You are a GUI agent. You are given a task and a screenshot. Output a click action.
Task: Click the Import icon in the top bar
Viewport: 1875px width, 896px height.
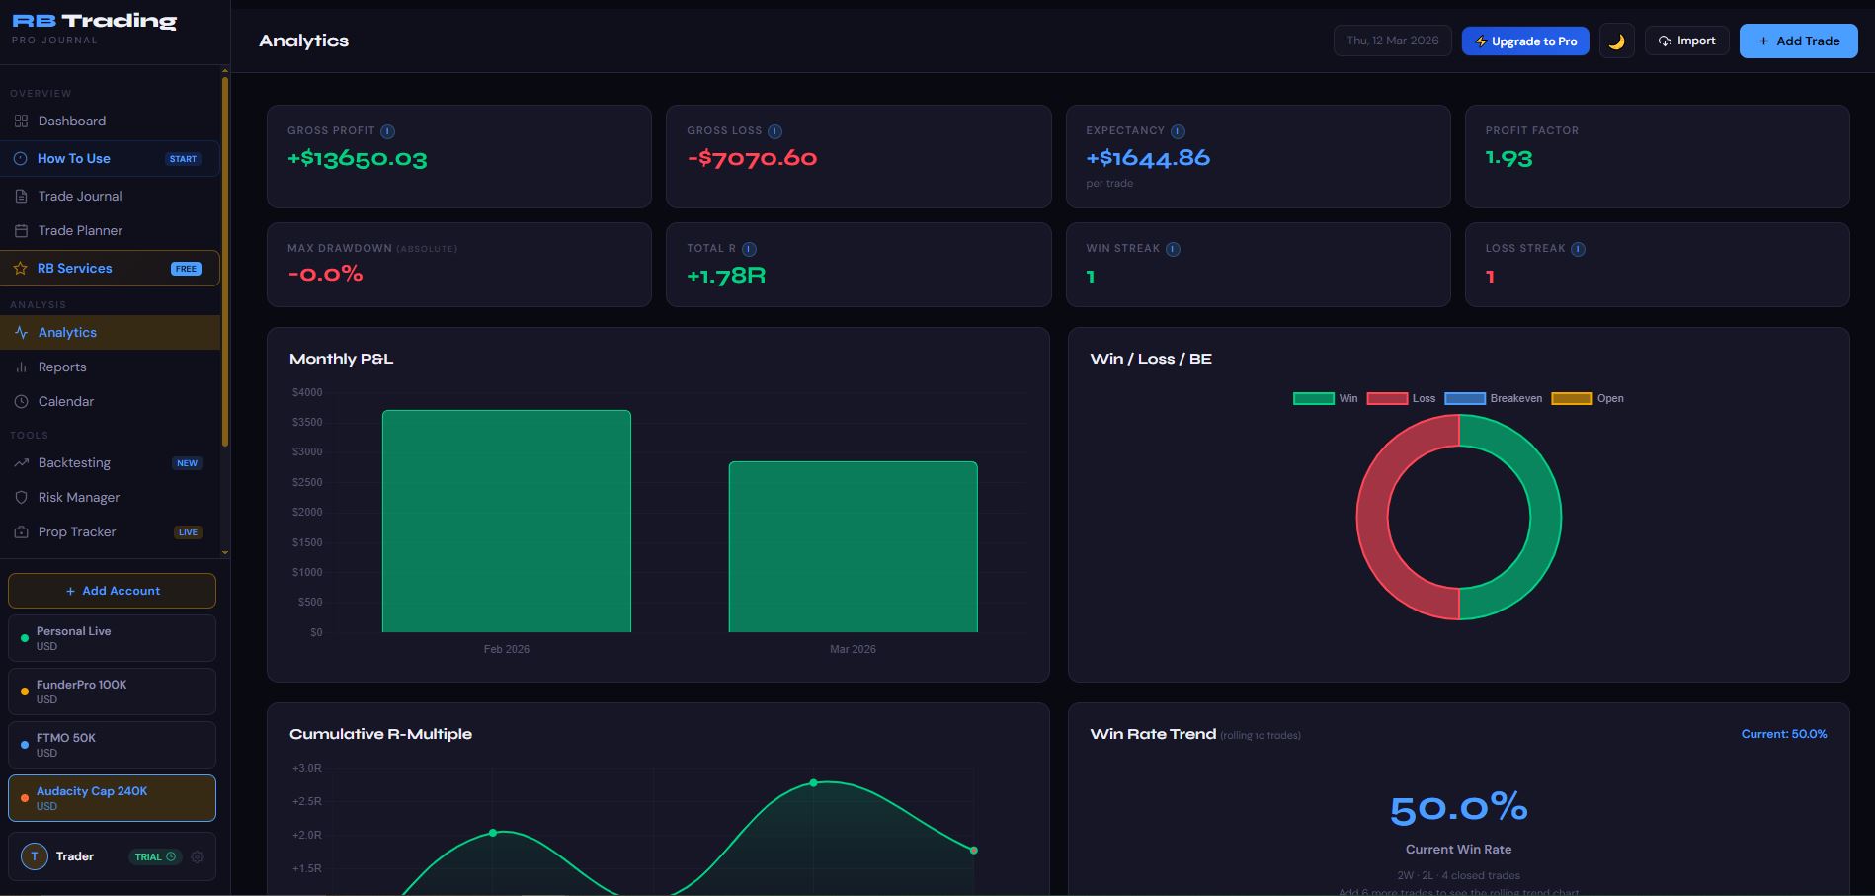(1664, 41)
